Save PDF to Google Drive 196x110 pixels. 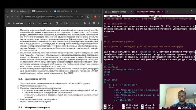[x=85, y=23]
